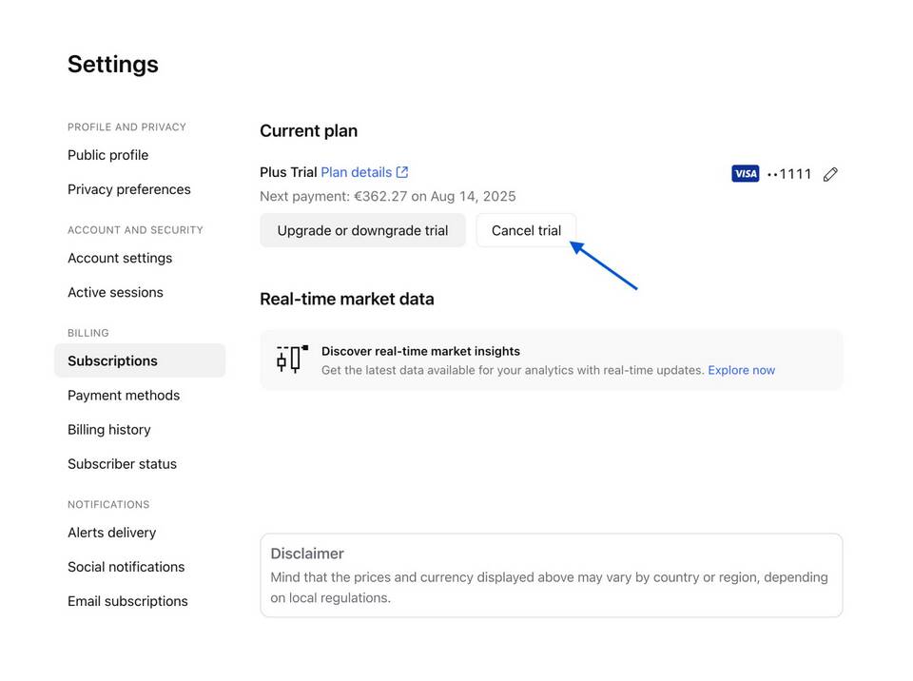This screenshot has width=913, height=681.
Task: Click the candlestick chart icon
Action: pos(292,359)
